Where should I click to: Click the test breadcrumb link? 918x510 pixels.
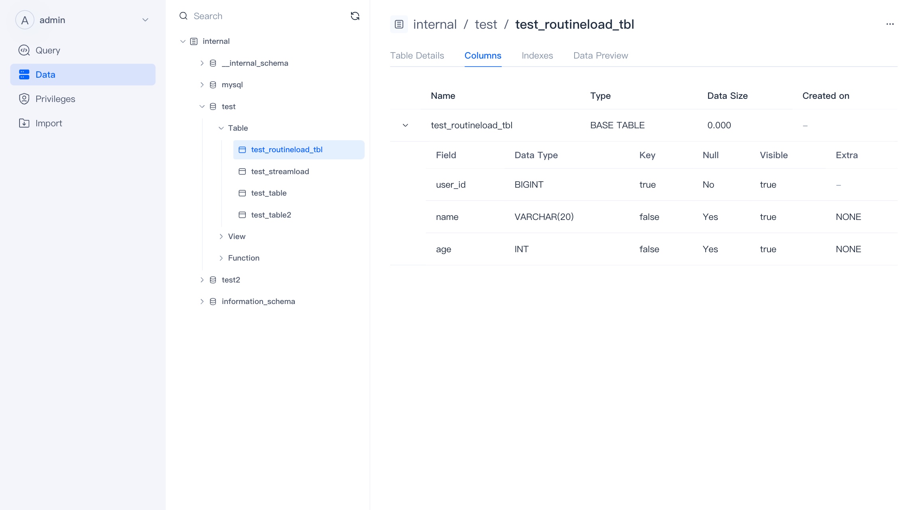pyautogui.click(x=486, y=24)
